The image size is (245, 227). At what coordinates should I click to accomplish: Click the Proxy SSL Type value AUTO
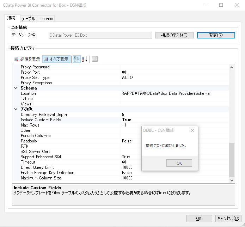click(127, 78)
